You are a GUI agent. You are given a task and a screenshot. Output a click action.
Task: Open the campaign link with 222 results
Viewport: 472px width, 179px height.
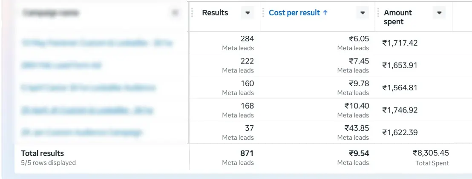pyautogui.click(x=61, y=65)
